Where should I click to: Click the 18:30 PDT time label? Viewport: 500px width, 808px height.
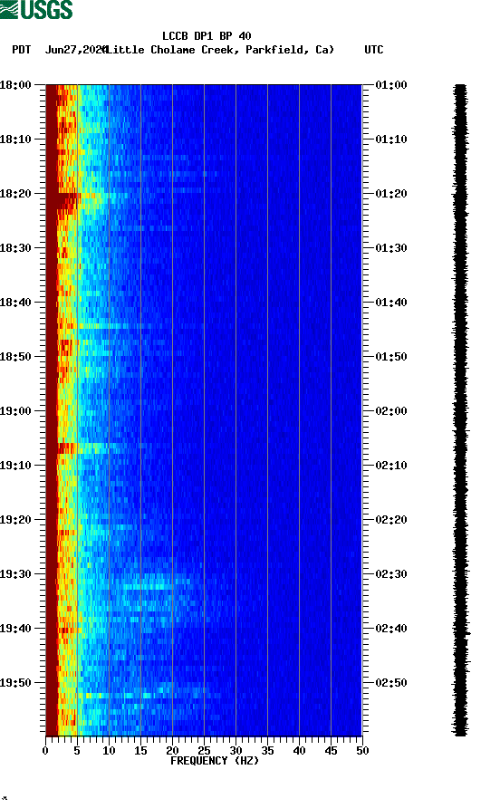coord(15,248)
